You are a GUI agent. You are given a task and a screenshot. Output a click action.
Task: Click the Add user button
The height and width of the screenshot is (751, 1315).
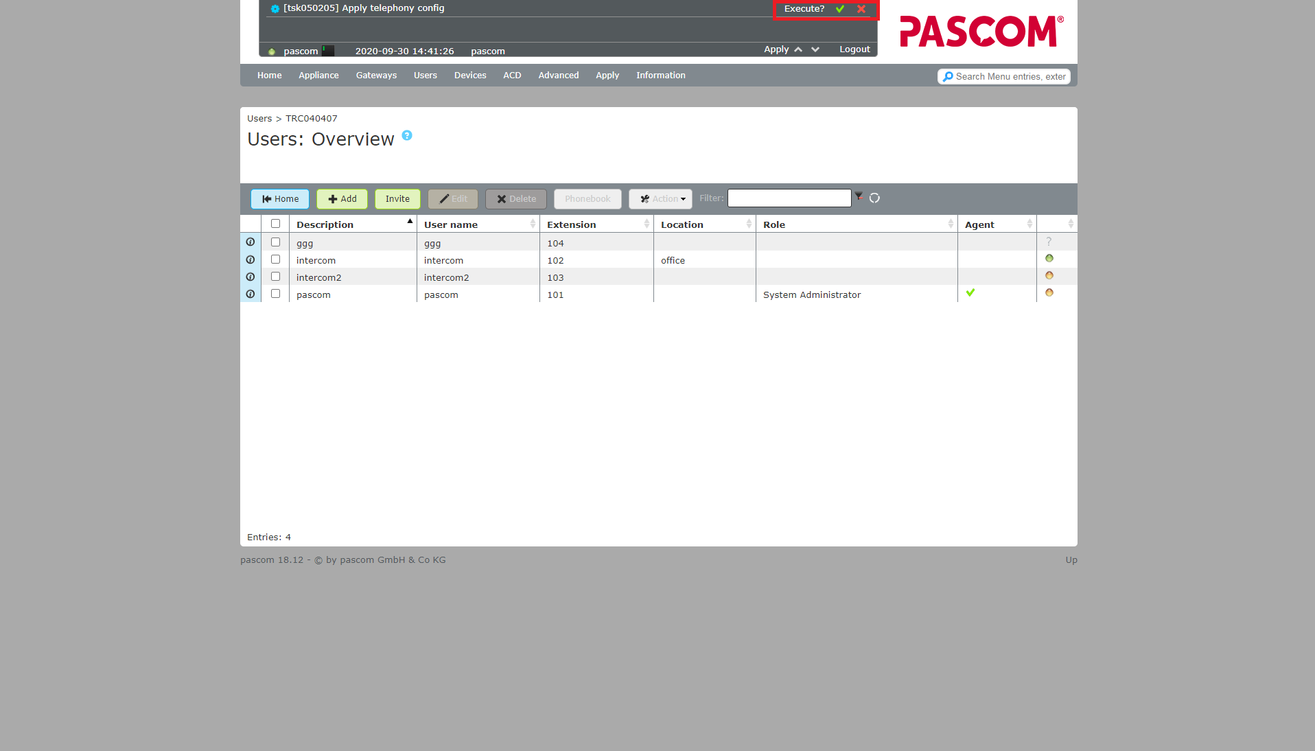[342, 199]
